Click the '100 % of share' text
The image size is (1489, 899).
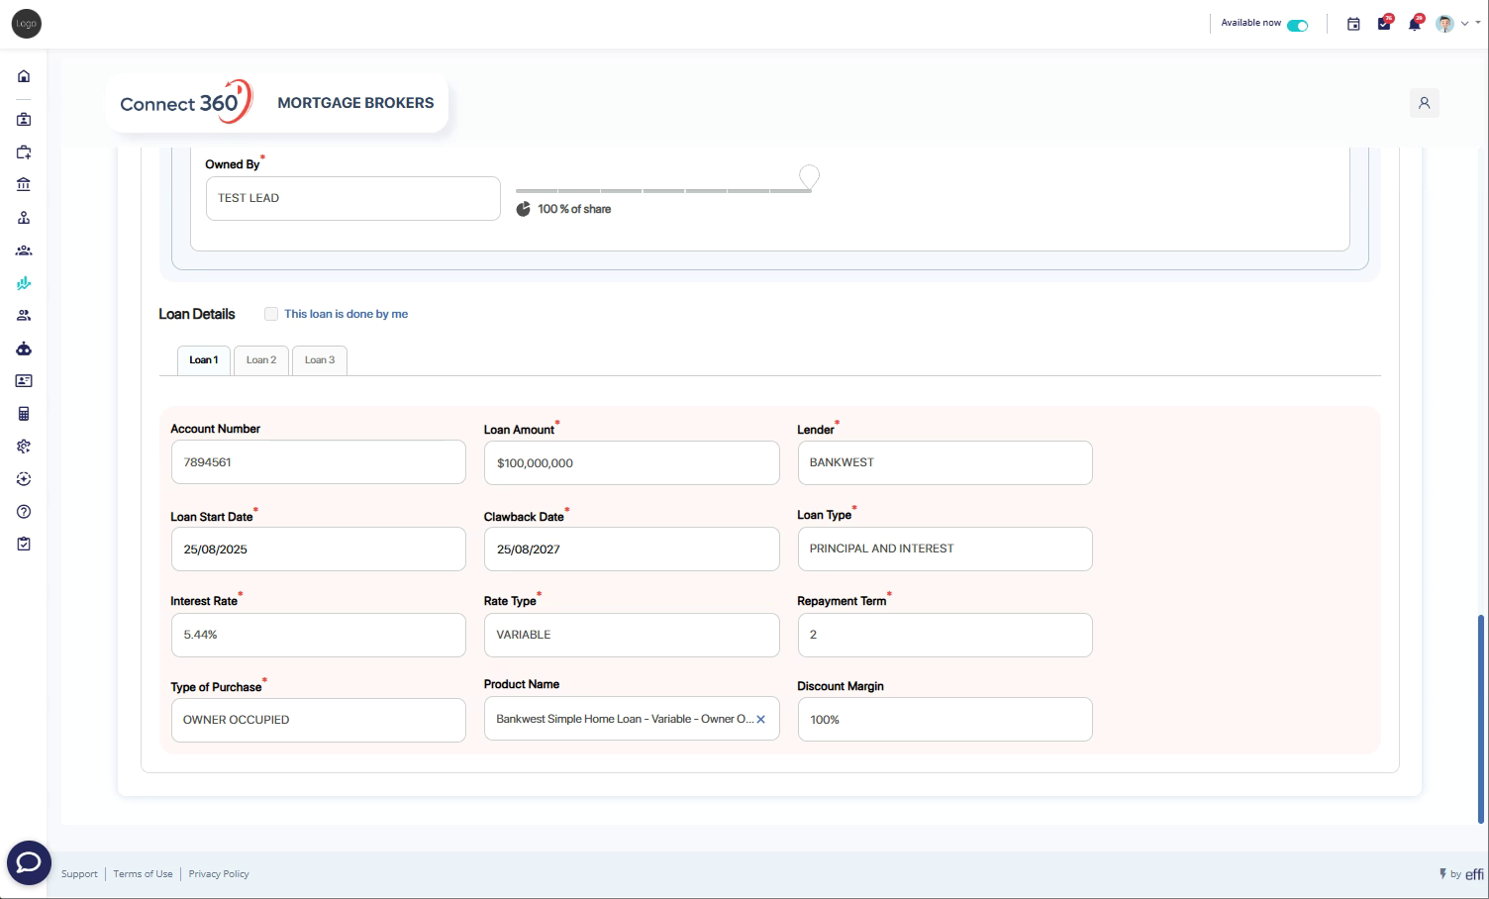click(574, 209)
